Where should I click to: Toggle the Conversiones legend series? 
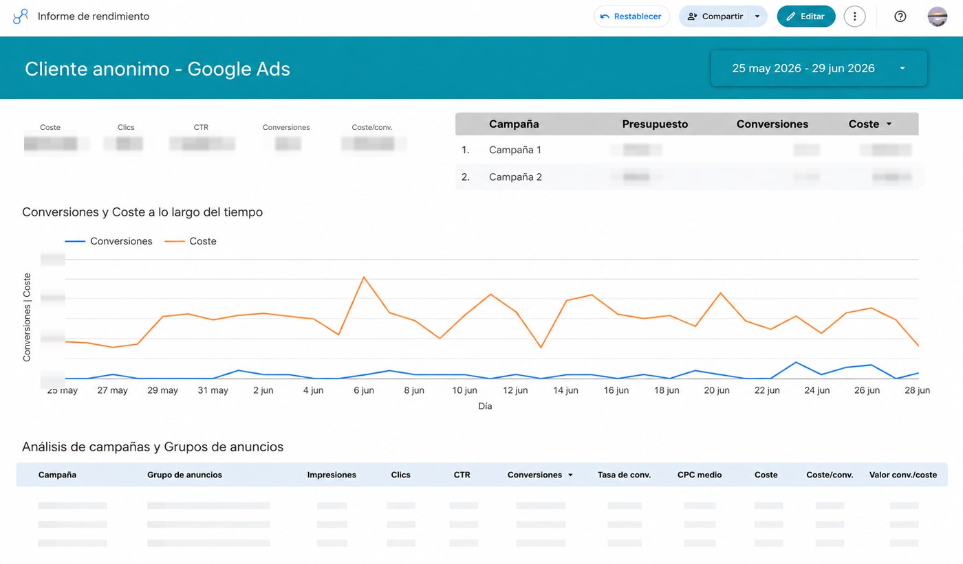coord(109,241)
